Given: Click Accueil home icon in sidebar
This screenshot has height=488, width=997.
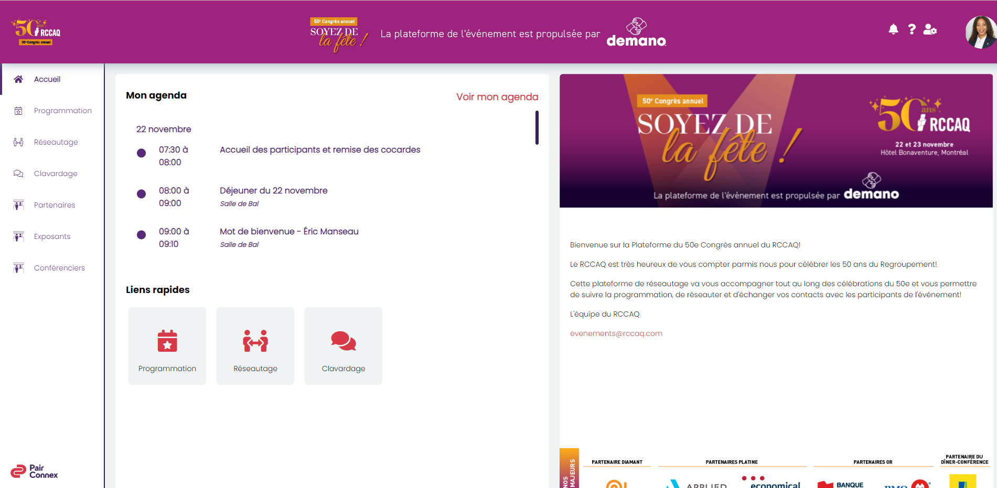Looking at the screenshot, I should pyautogui.click(x=18, y=79).
